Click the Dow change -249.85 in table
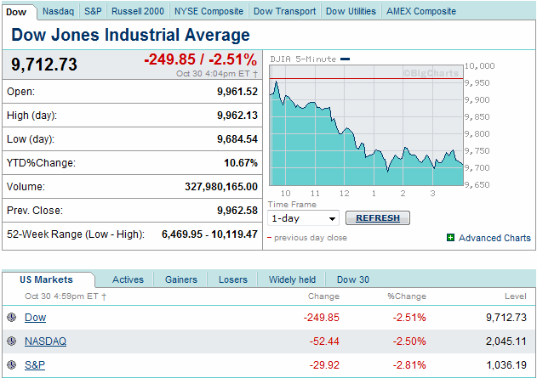Screen dimensions: 537x378 321,318
